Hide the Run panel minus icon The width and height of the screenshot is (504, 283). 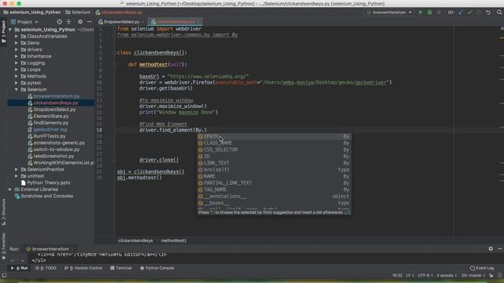pyautogui.click(x=500, y=248)
